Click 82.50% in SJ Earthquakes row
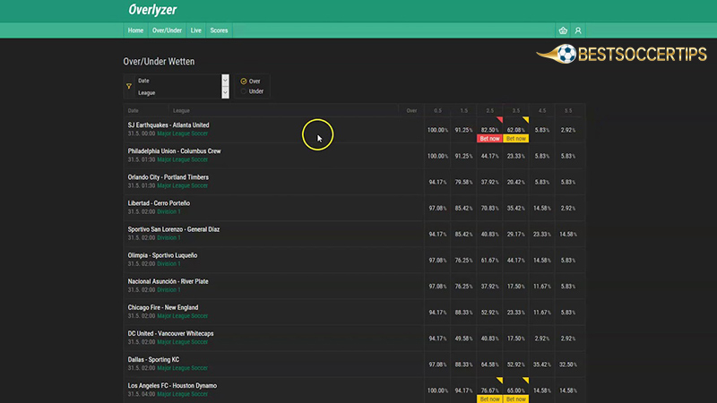This screenshot has width=717, height=403. 489,130
